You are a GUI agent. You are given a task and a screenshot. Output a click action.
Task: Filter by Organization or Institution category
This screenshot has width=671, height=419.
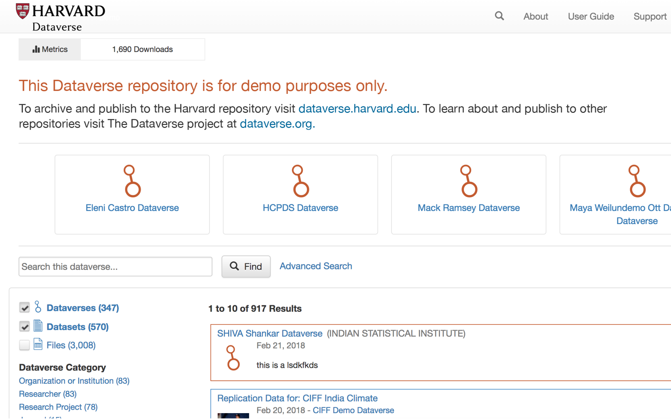[74, 381]
